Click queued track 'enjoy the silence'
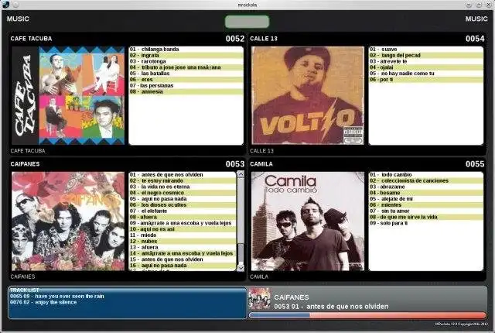 pos(43,302)
